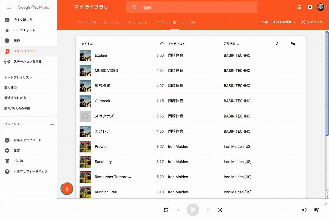Image resolution: width=329 pixels, height=220 pixels.
Task: Click the play count note column icon
Action: coord(277,44)
